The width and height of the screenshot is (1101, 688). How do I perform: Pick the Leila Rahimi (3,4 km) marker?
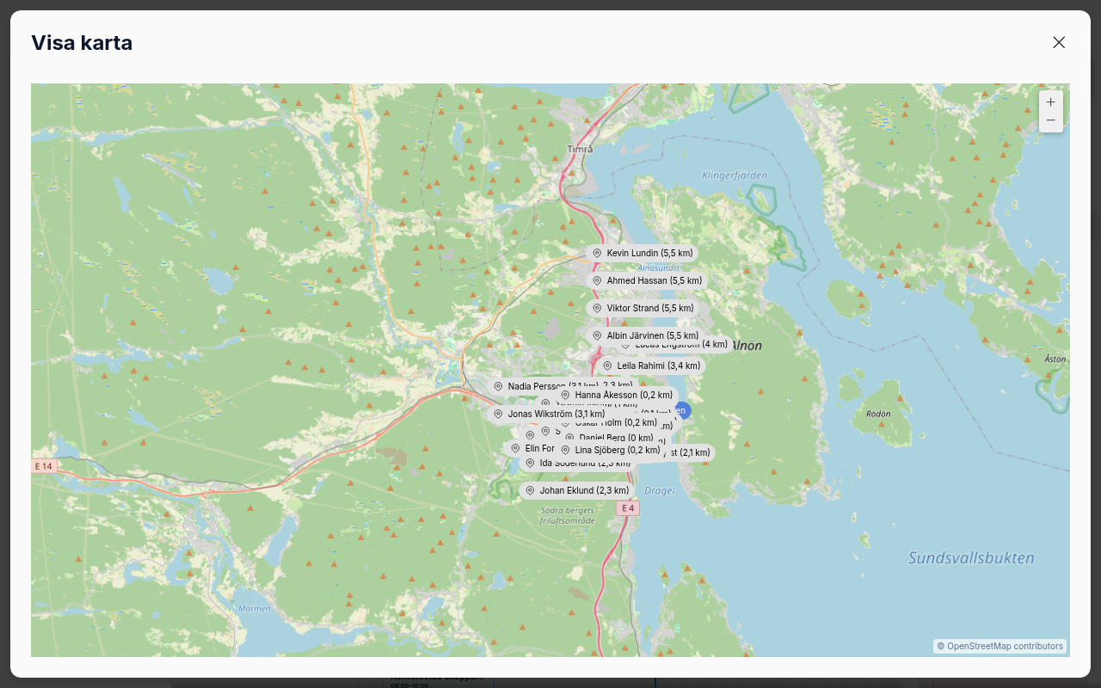(x=651, y=365)
